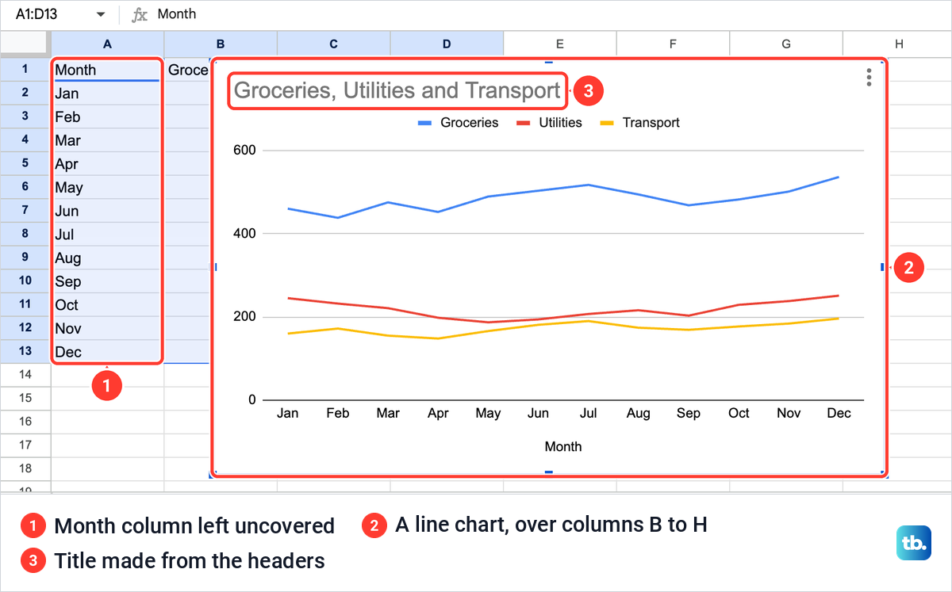Click the Nov cell in column A

[x=107, y=328]
